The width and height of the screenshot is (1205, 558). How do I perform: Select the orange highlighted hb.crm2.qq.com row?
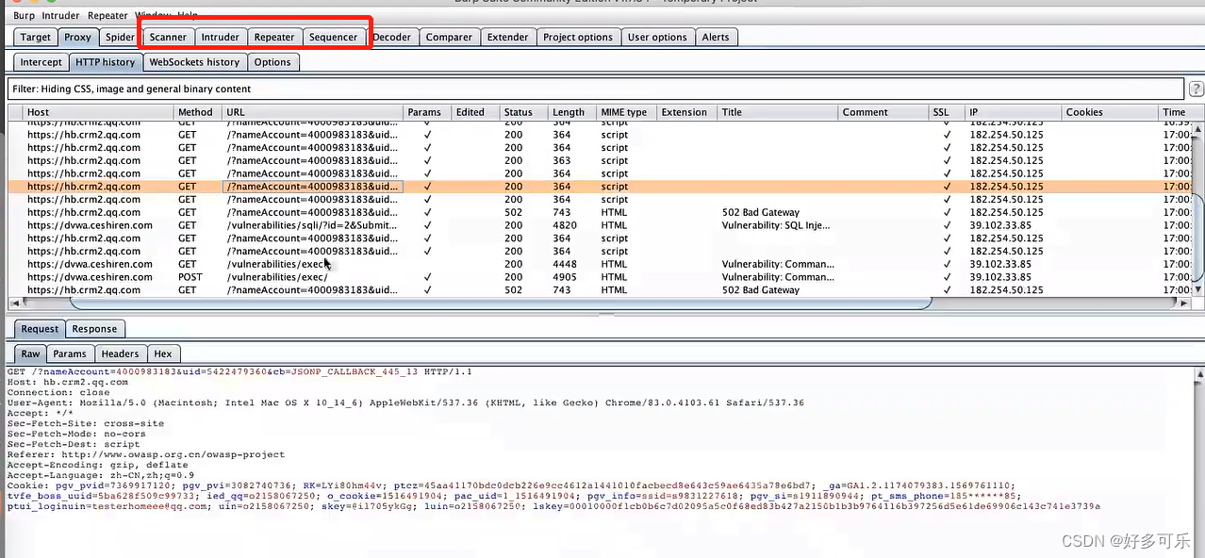tap(600, 187)
